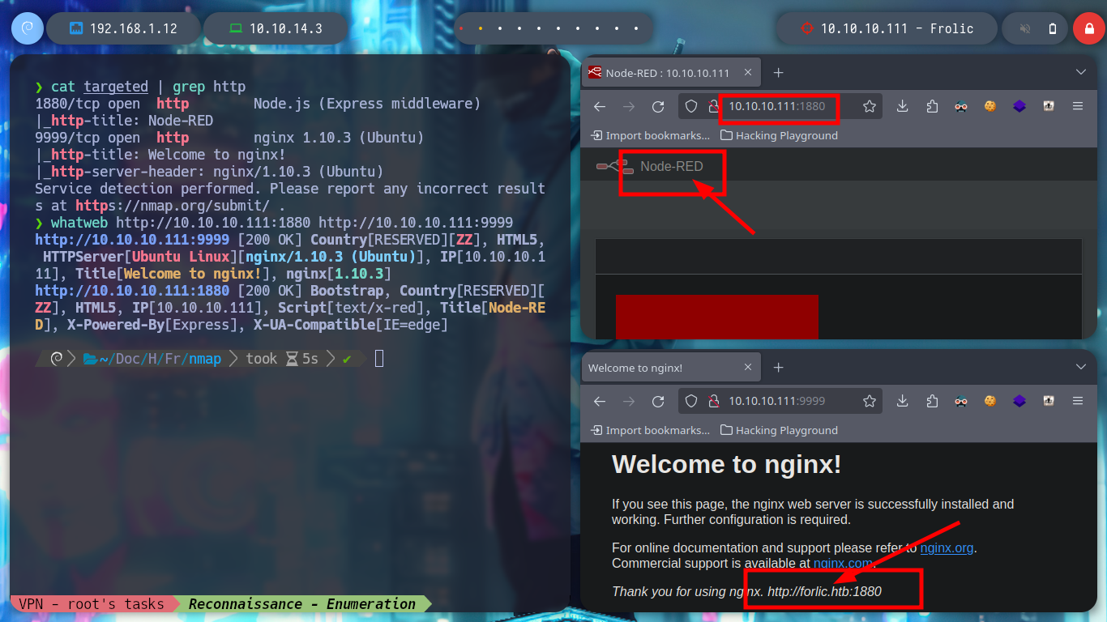This screenshot has height=622, width=1107.
Task: Open the nginx.com commercial support link
Action: 843,563
